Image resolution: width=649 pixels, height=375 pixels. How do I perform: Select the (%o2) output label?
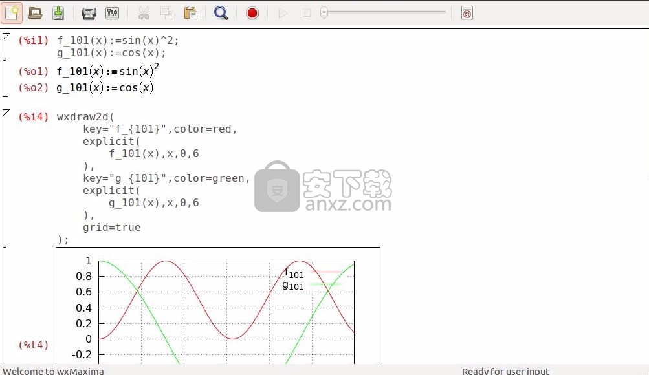(x=33, y=88)
